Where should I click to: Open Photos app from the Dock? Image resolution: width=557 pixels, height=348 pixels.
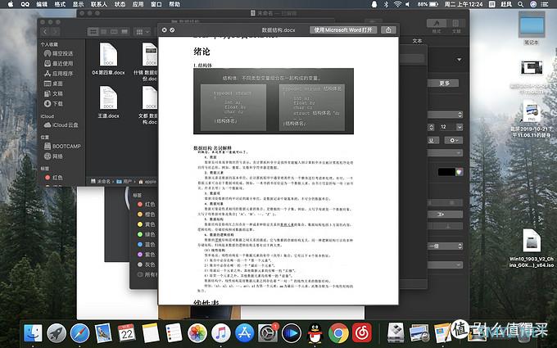[197, 333]
